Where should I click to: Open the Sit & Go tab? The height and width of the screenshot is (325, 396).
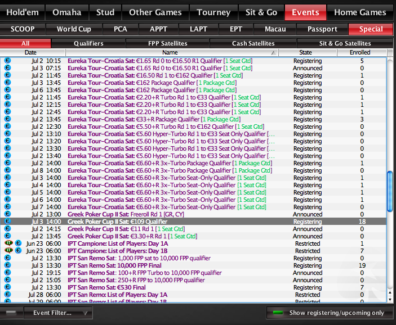click(x=261, y=12)
